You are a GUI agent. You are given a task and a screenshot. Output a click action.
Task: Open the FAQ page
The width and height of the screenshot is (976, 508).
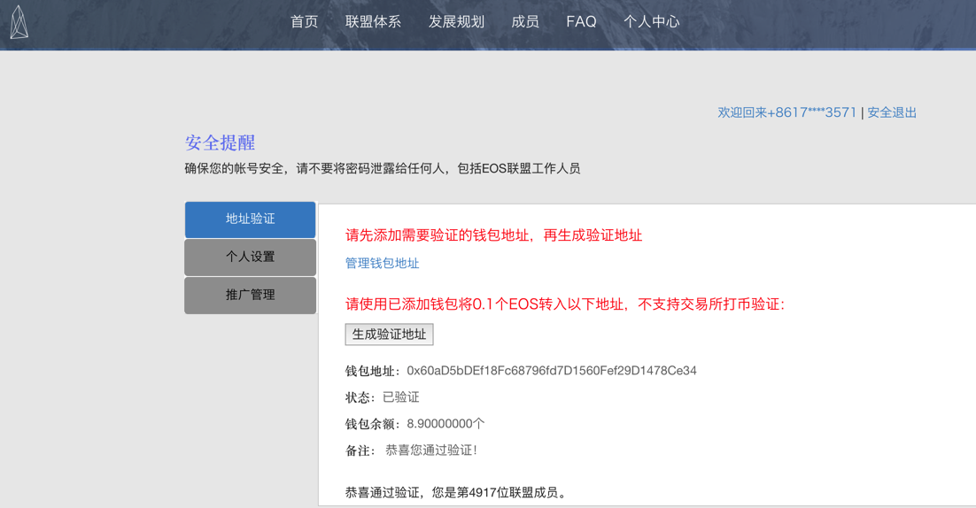click(581, 22)
